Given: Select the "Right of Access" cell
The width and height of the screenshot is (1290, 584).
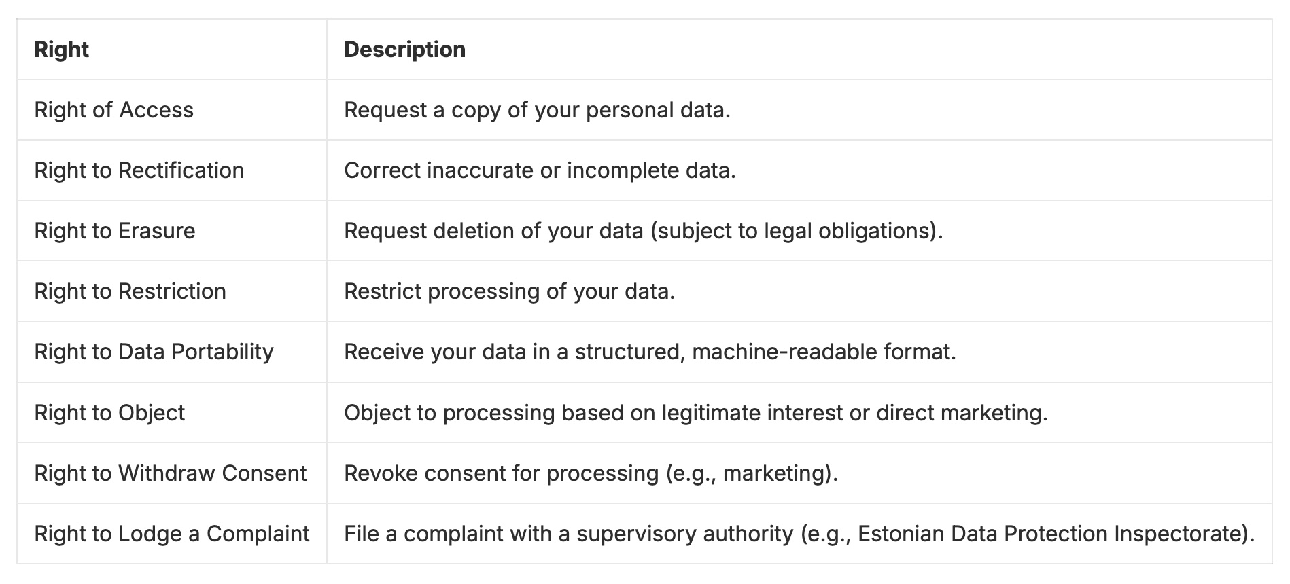Looking at the screenshot, I should point(114,110).
